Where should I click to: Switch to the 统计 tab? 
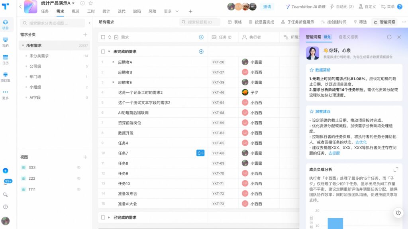point(106,11)
